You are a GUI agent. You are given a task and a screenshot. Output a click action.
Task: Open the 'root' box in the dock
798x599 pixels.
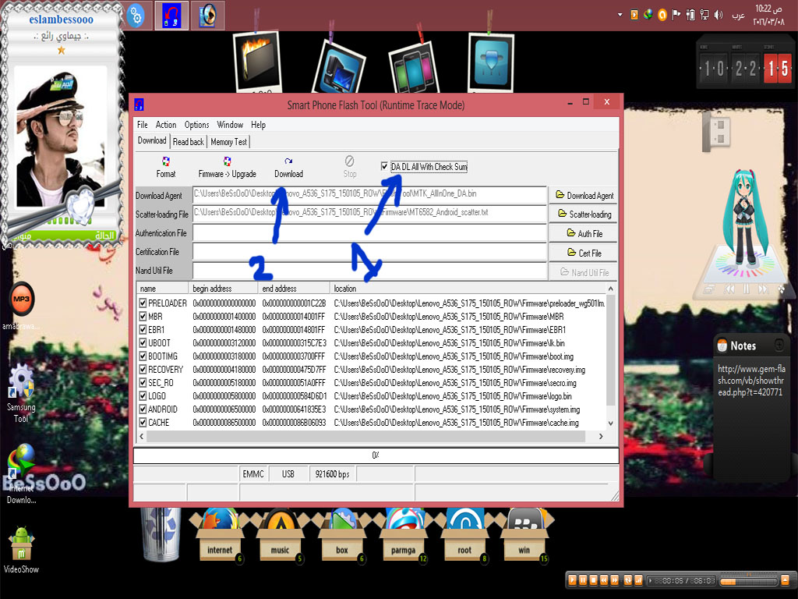point(464,537)
